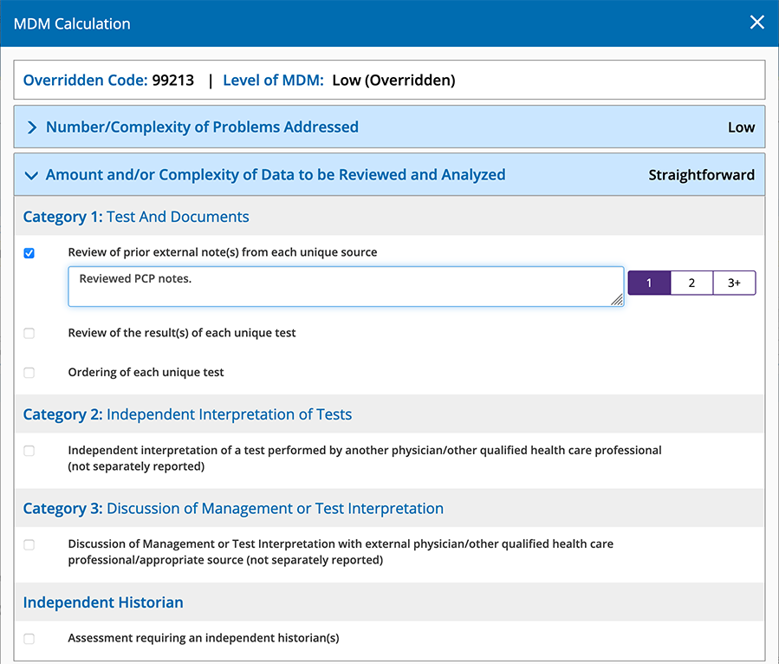Select count 2 for external notes

point(691,283)
